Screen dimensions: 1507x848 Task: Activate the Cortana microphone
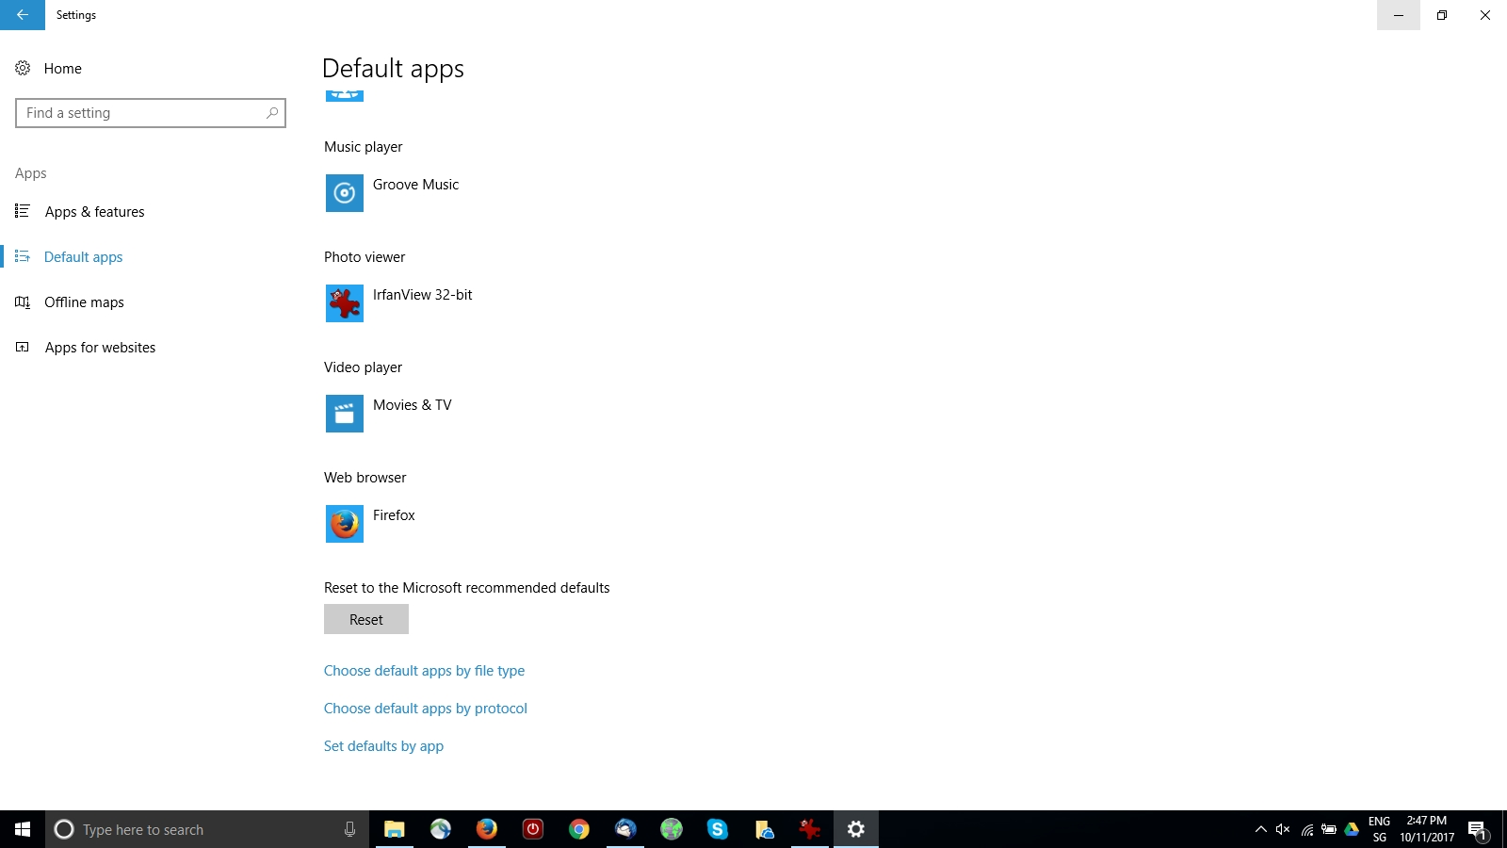[349, 829]
